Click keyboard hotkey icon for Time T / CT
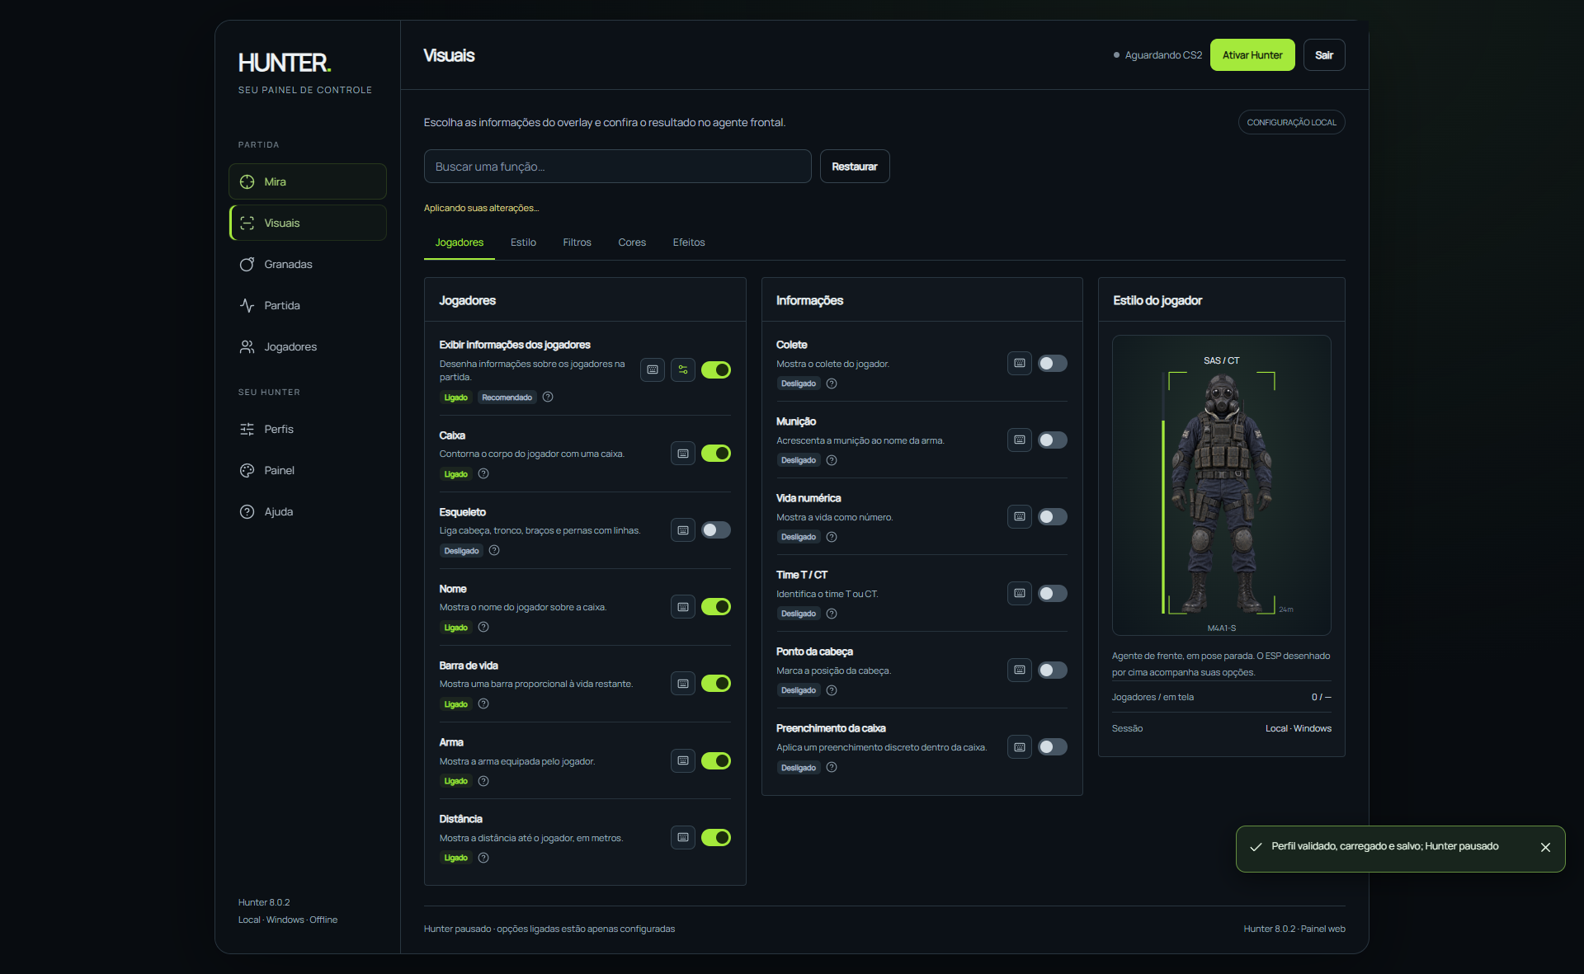Image resolution: width=1584 pixels, height=974 pixels. click(x=1020, y=593)
